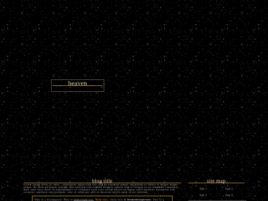Open the blog title heading

pos(102,181)
